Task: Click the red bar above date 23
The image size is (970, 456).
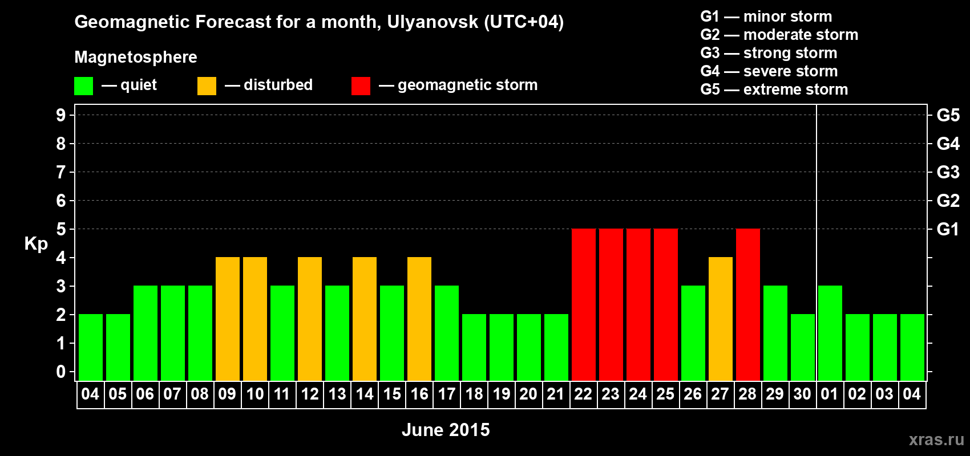Action: [x=611, y=305]
